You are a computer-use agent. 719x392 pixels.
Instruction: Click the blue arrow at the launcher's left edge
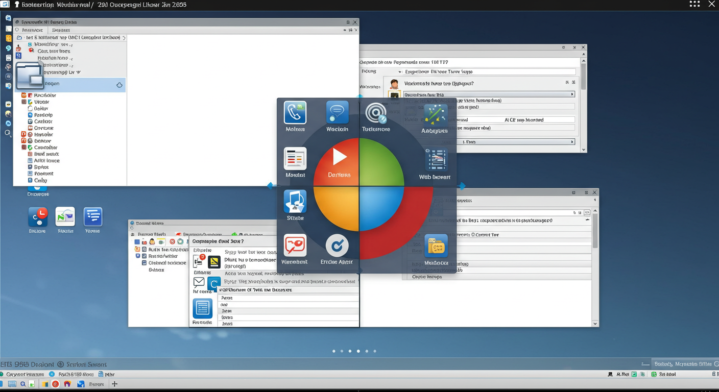(271, 186)
